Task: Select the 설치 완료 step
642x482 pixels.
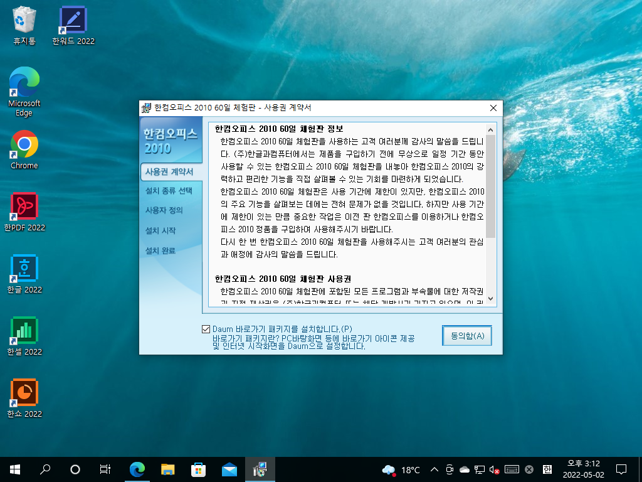Action: point(160,250)
